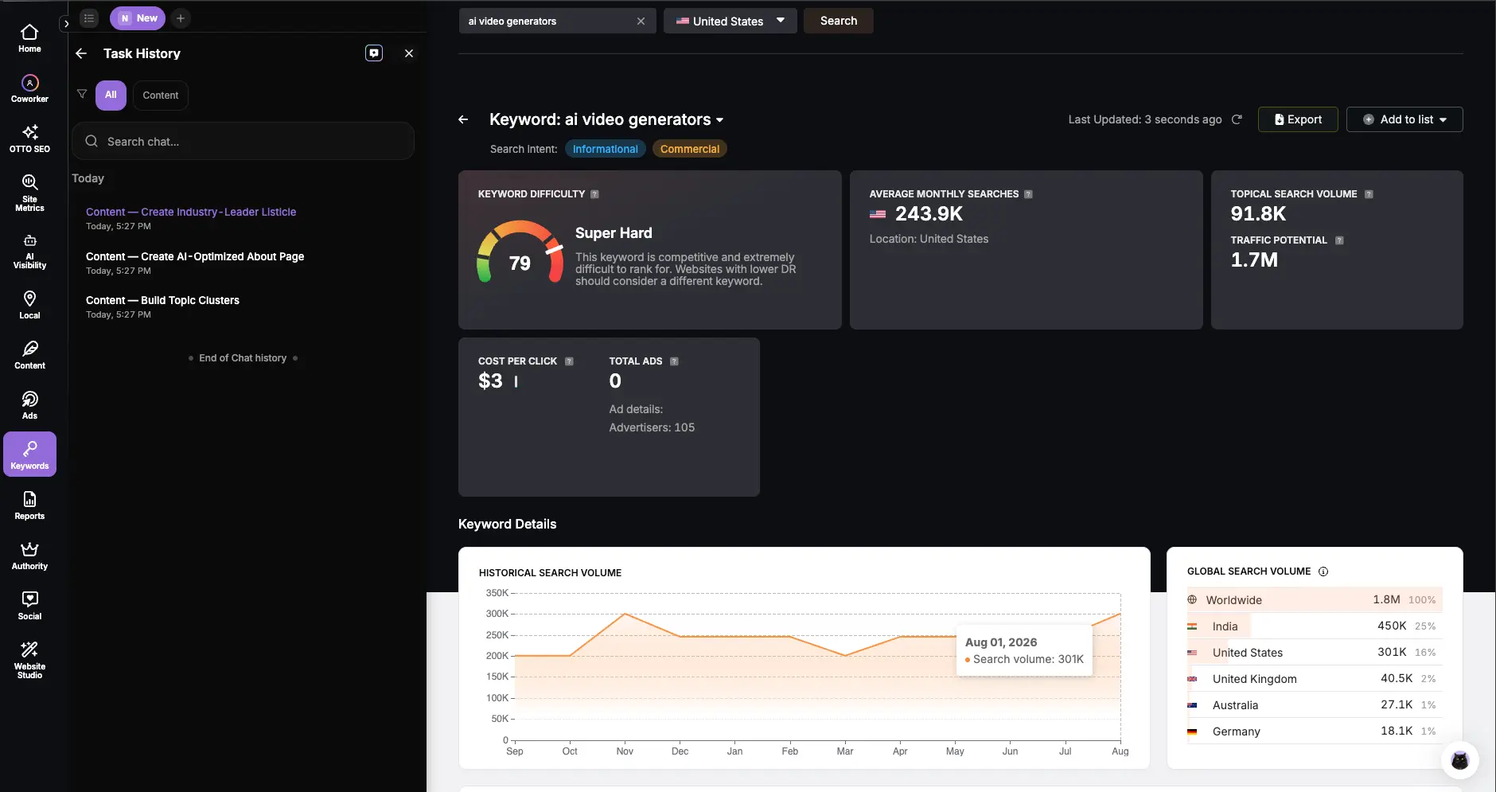1496x792 pixels.
Task: Click the New tab pill
Action: pos(138,18)
